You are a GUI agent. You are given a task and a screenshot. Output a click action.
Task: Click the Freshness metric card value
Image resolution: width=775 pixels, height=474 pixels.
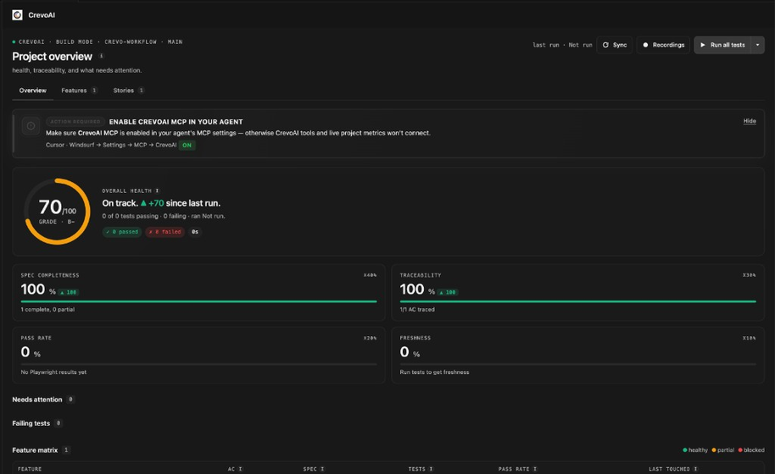410,352
